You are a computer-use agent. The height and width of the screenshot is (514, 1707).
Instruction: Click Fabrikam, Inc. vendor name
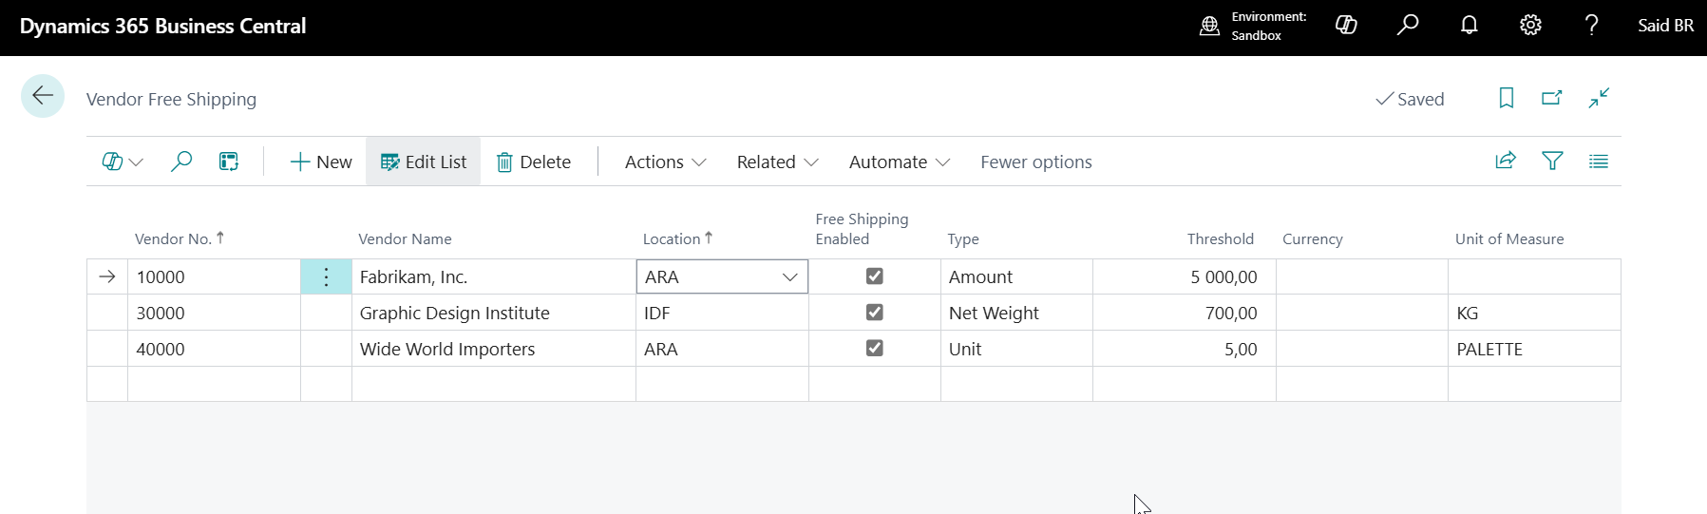(x=413, y=277)
